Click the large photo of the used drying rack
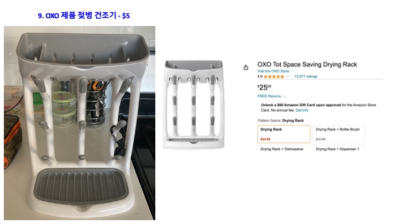 pos(80,123)
